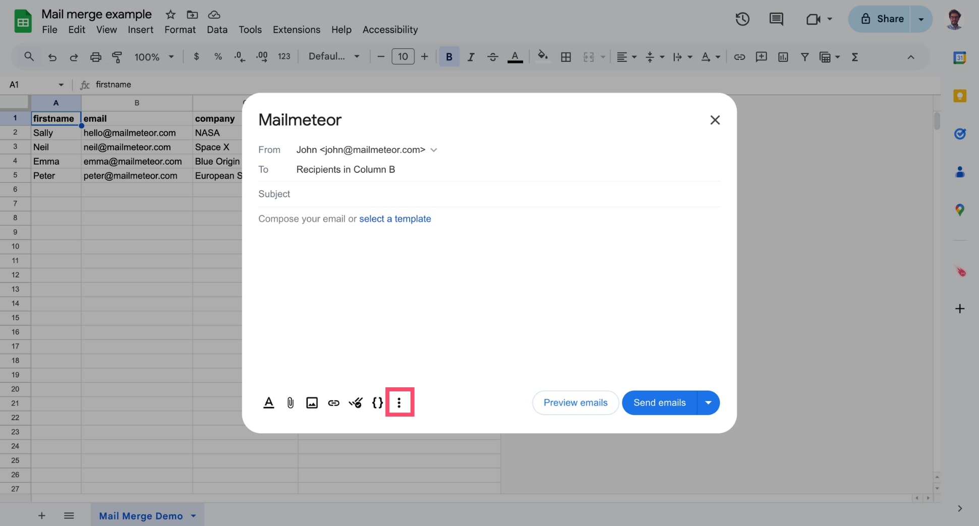Add a new sheet with plus
Screen dimensions: 979x526
(41, 515)
